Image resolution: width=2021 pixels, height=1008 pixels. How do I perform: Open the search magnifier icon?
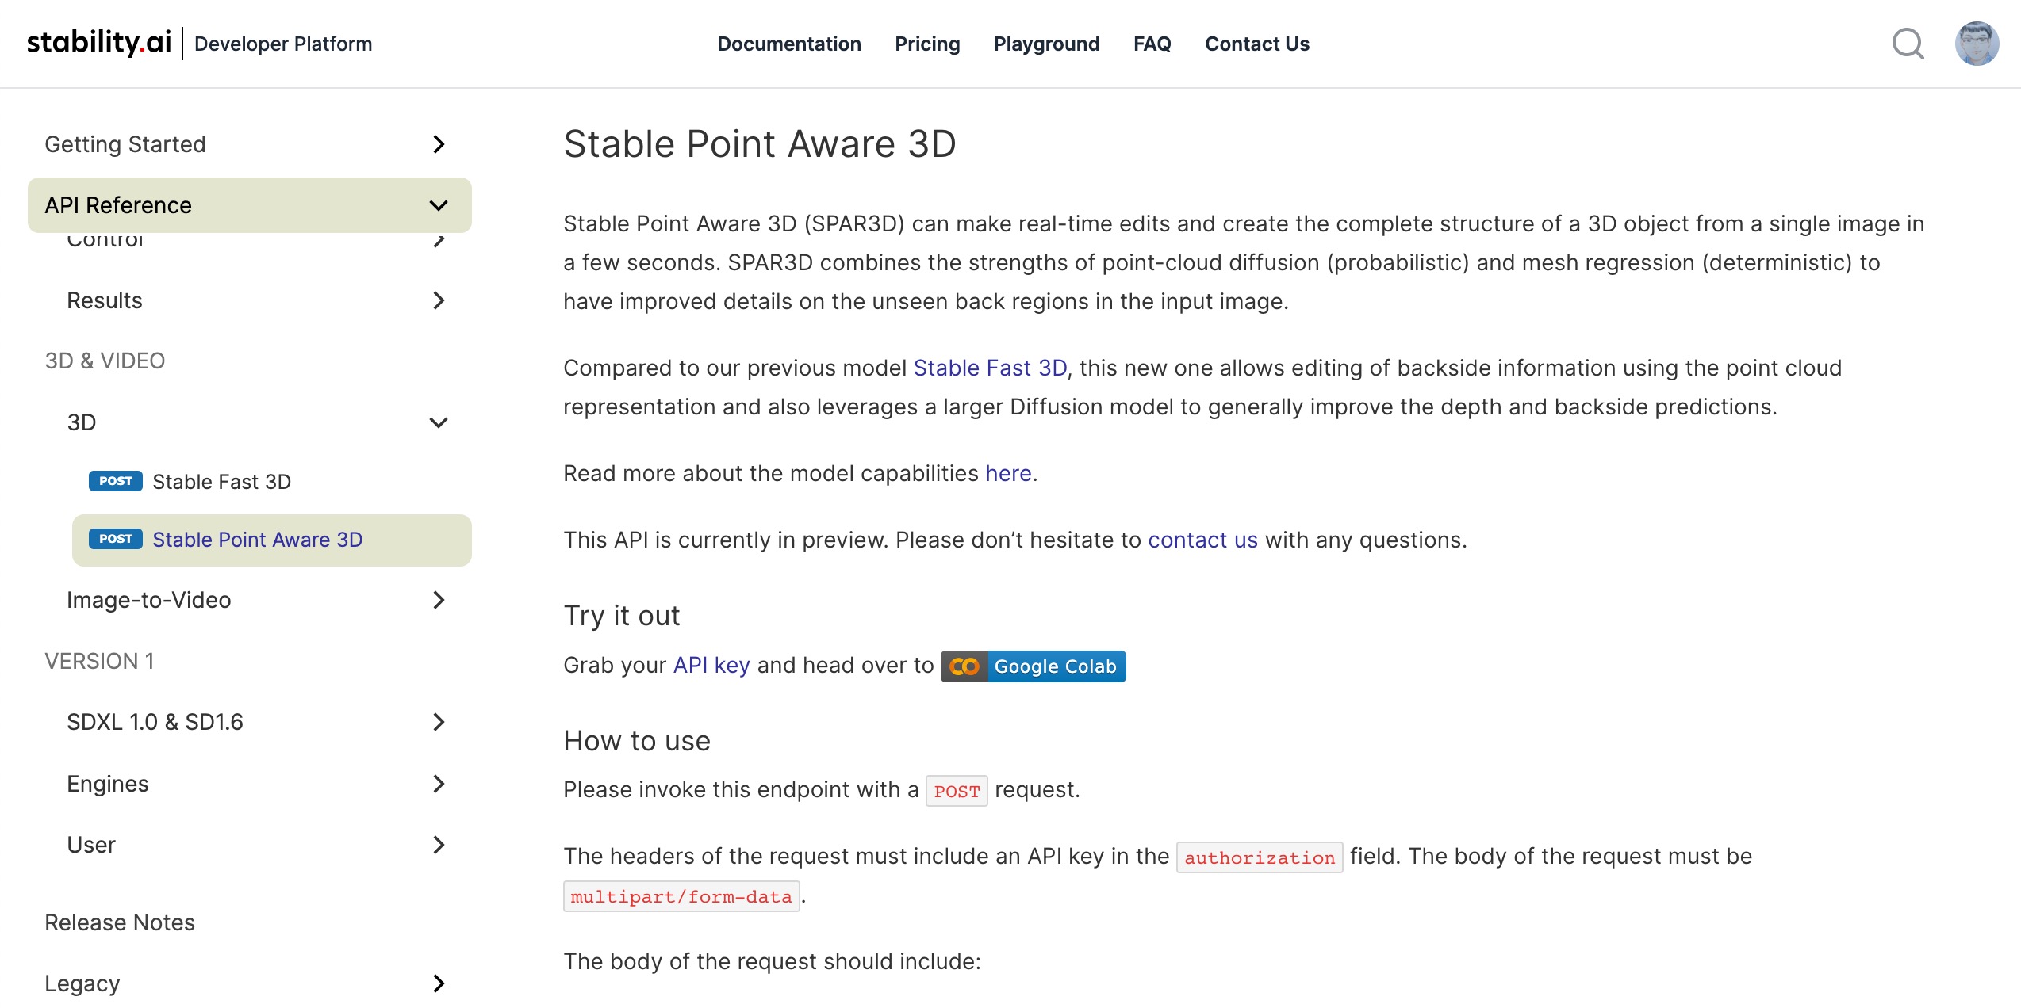click(x=1908, y=44)
